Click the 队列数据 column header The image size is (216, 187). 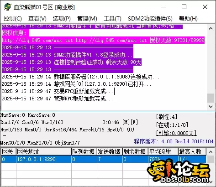click(x=84, y=152)
